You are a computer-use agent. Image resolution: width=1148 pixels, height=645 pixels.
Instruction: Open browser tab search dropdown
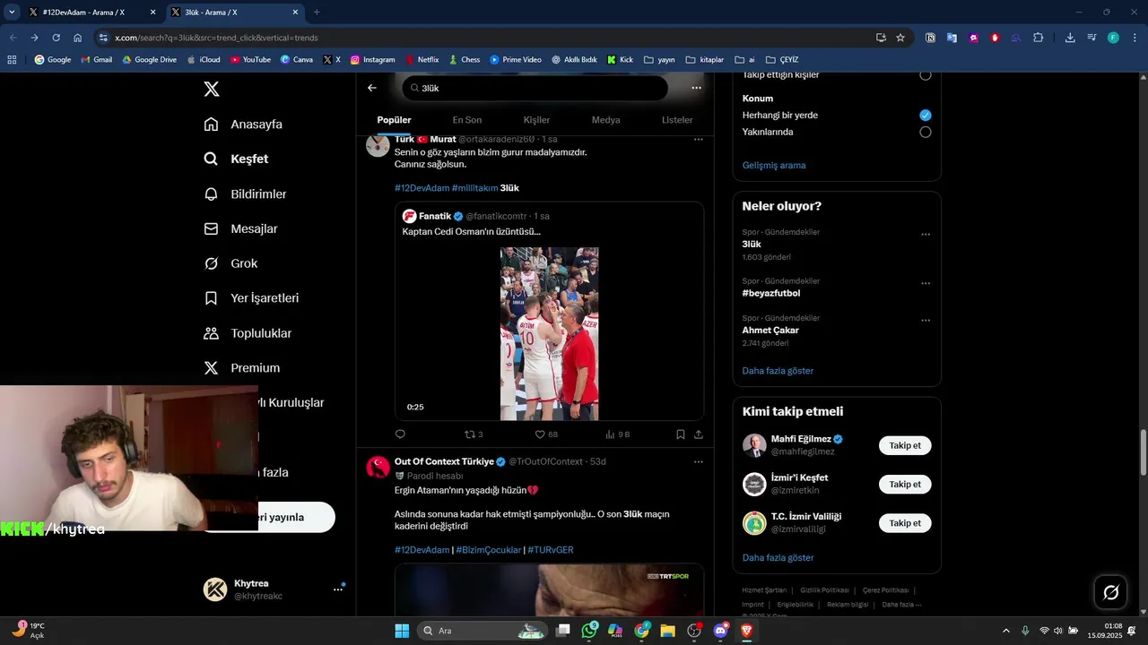12,12
